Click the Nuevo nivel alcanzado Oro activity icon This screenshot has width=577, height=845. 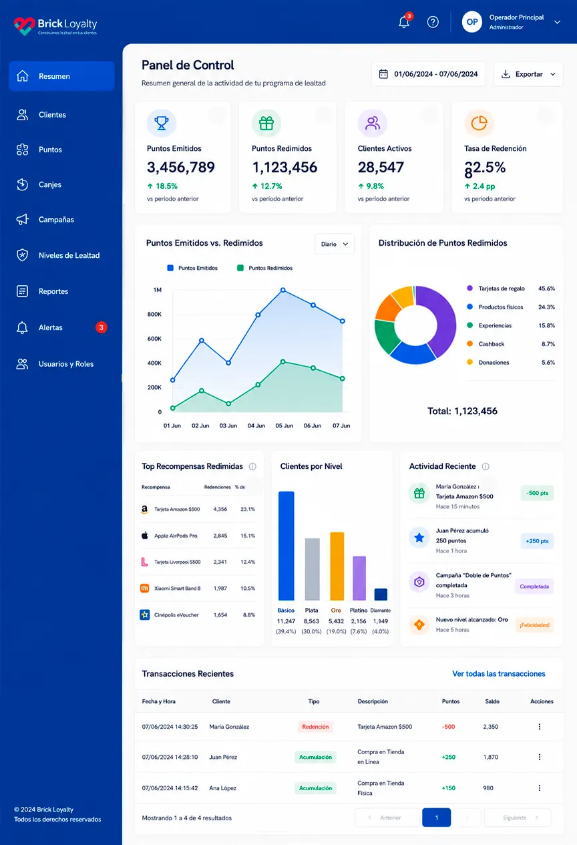coord(419,625)
